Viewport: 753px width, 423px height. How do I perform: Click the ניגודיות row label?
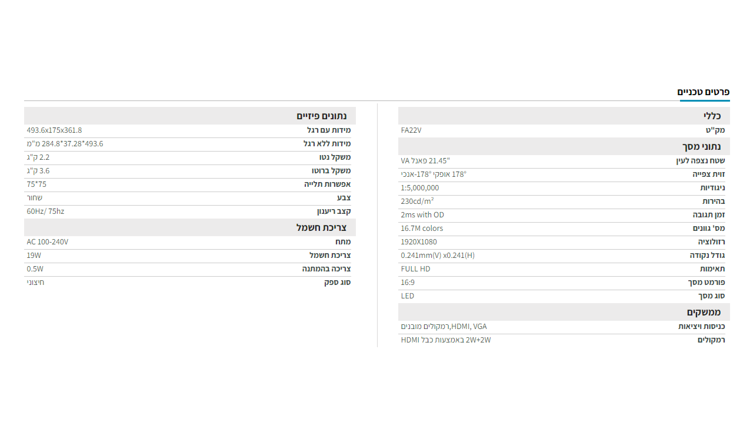[712, 188]
